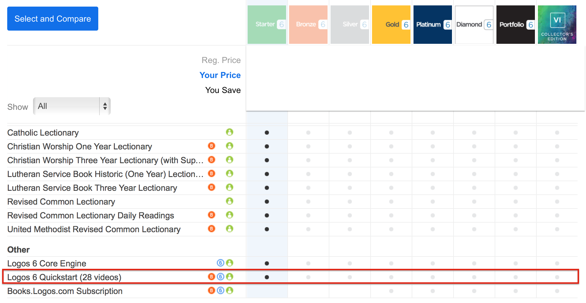Select the Gold 6 package tile
The width and height of the screenshot is (586, 303).
(391, 25)
